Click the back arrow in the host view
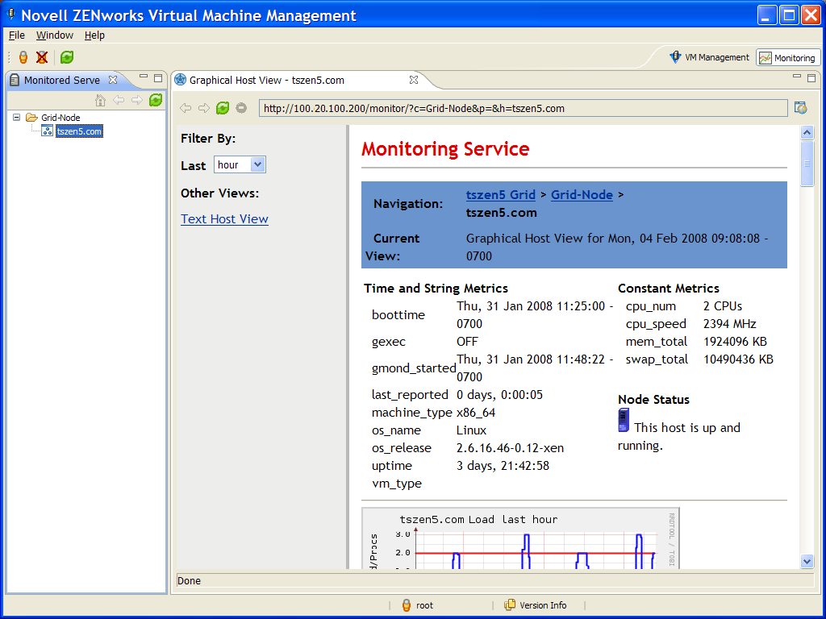Image resolution: width=826 pixels, height=619 pixels. 186,107
